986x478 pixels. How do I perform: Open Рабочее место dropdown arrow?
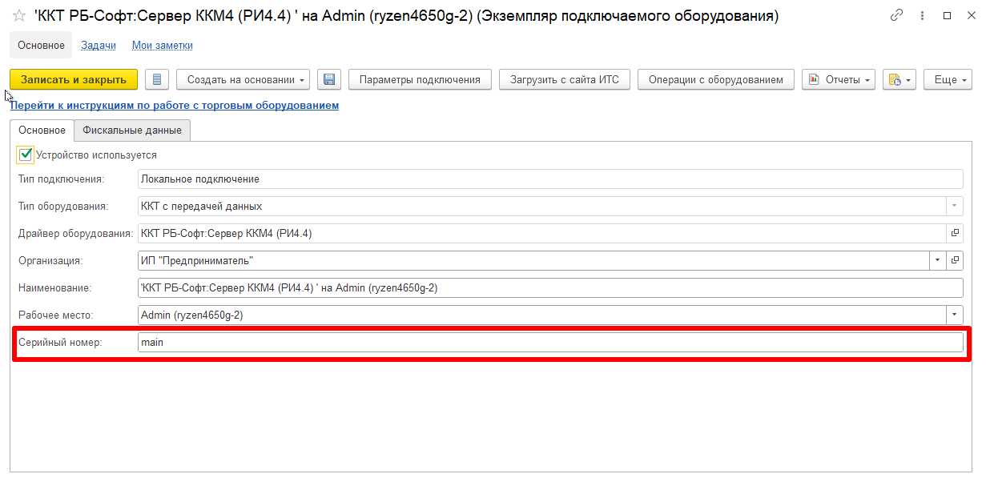coord(955,315)
